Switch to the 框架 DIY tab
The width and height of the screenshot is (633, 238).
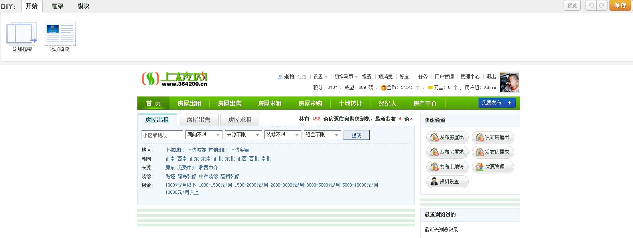(57, 6)
